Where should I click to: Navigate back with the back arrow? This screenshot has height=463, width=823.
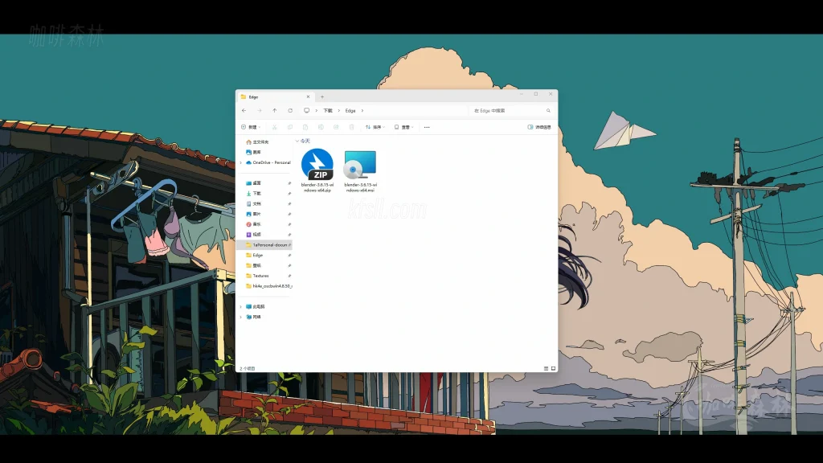coord(244,111)
